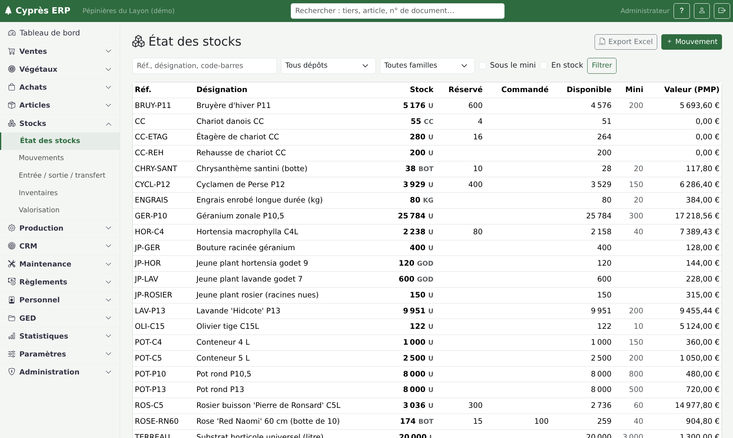Open Entrée / sortie / transfert page

click(62, 175)
